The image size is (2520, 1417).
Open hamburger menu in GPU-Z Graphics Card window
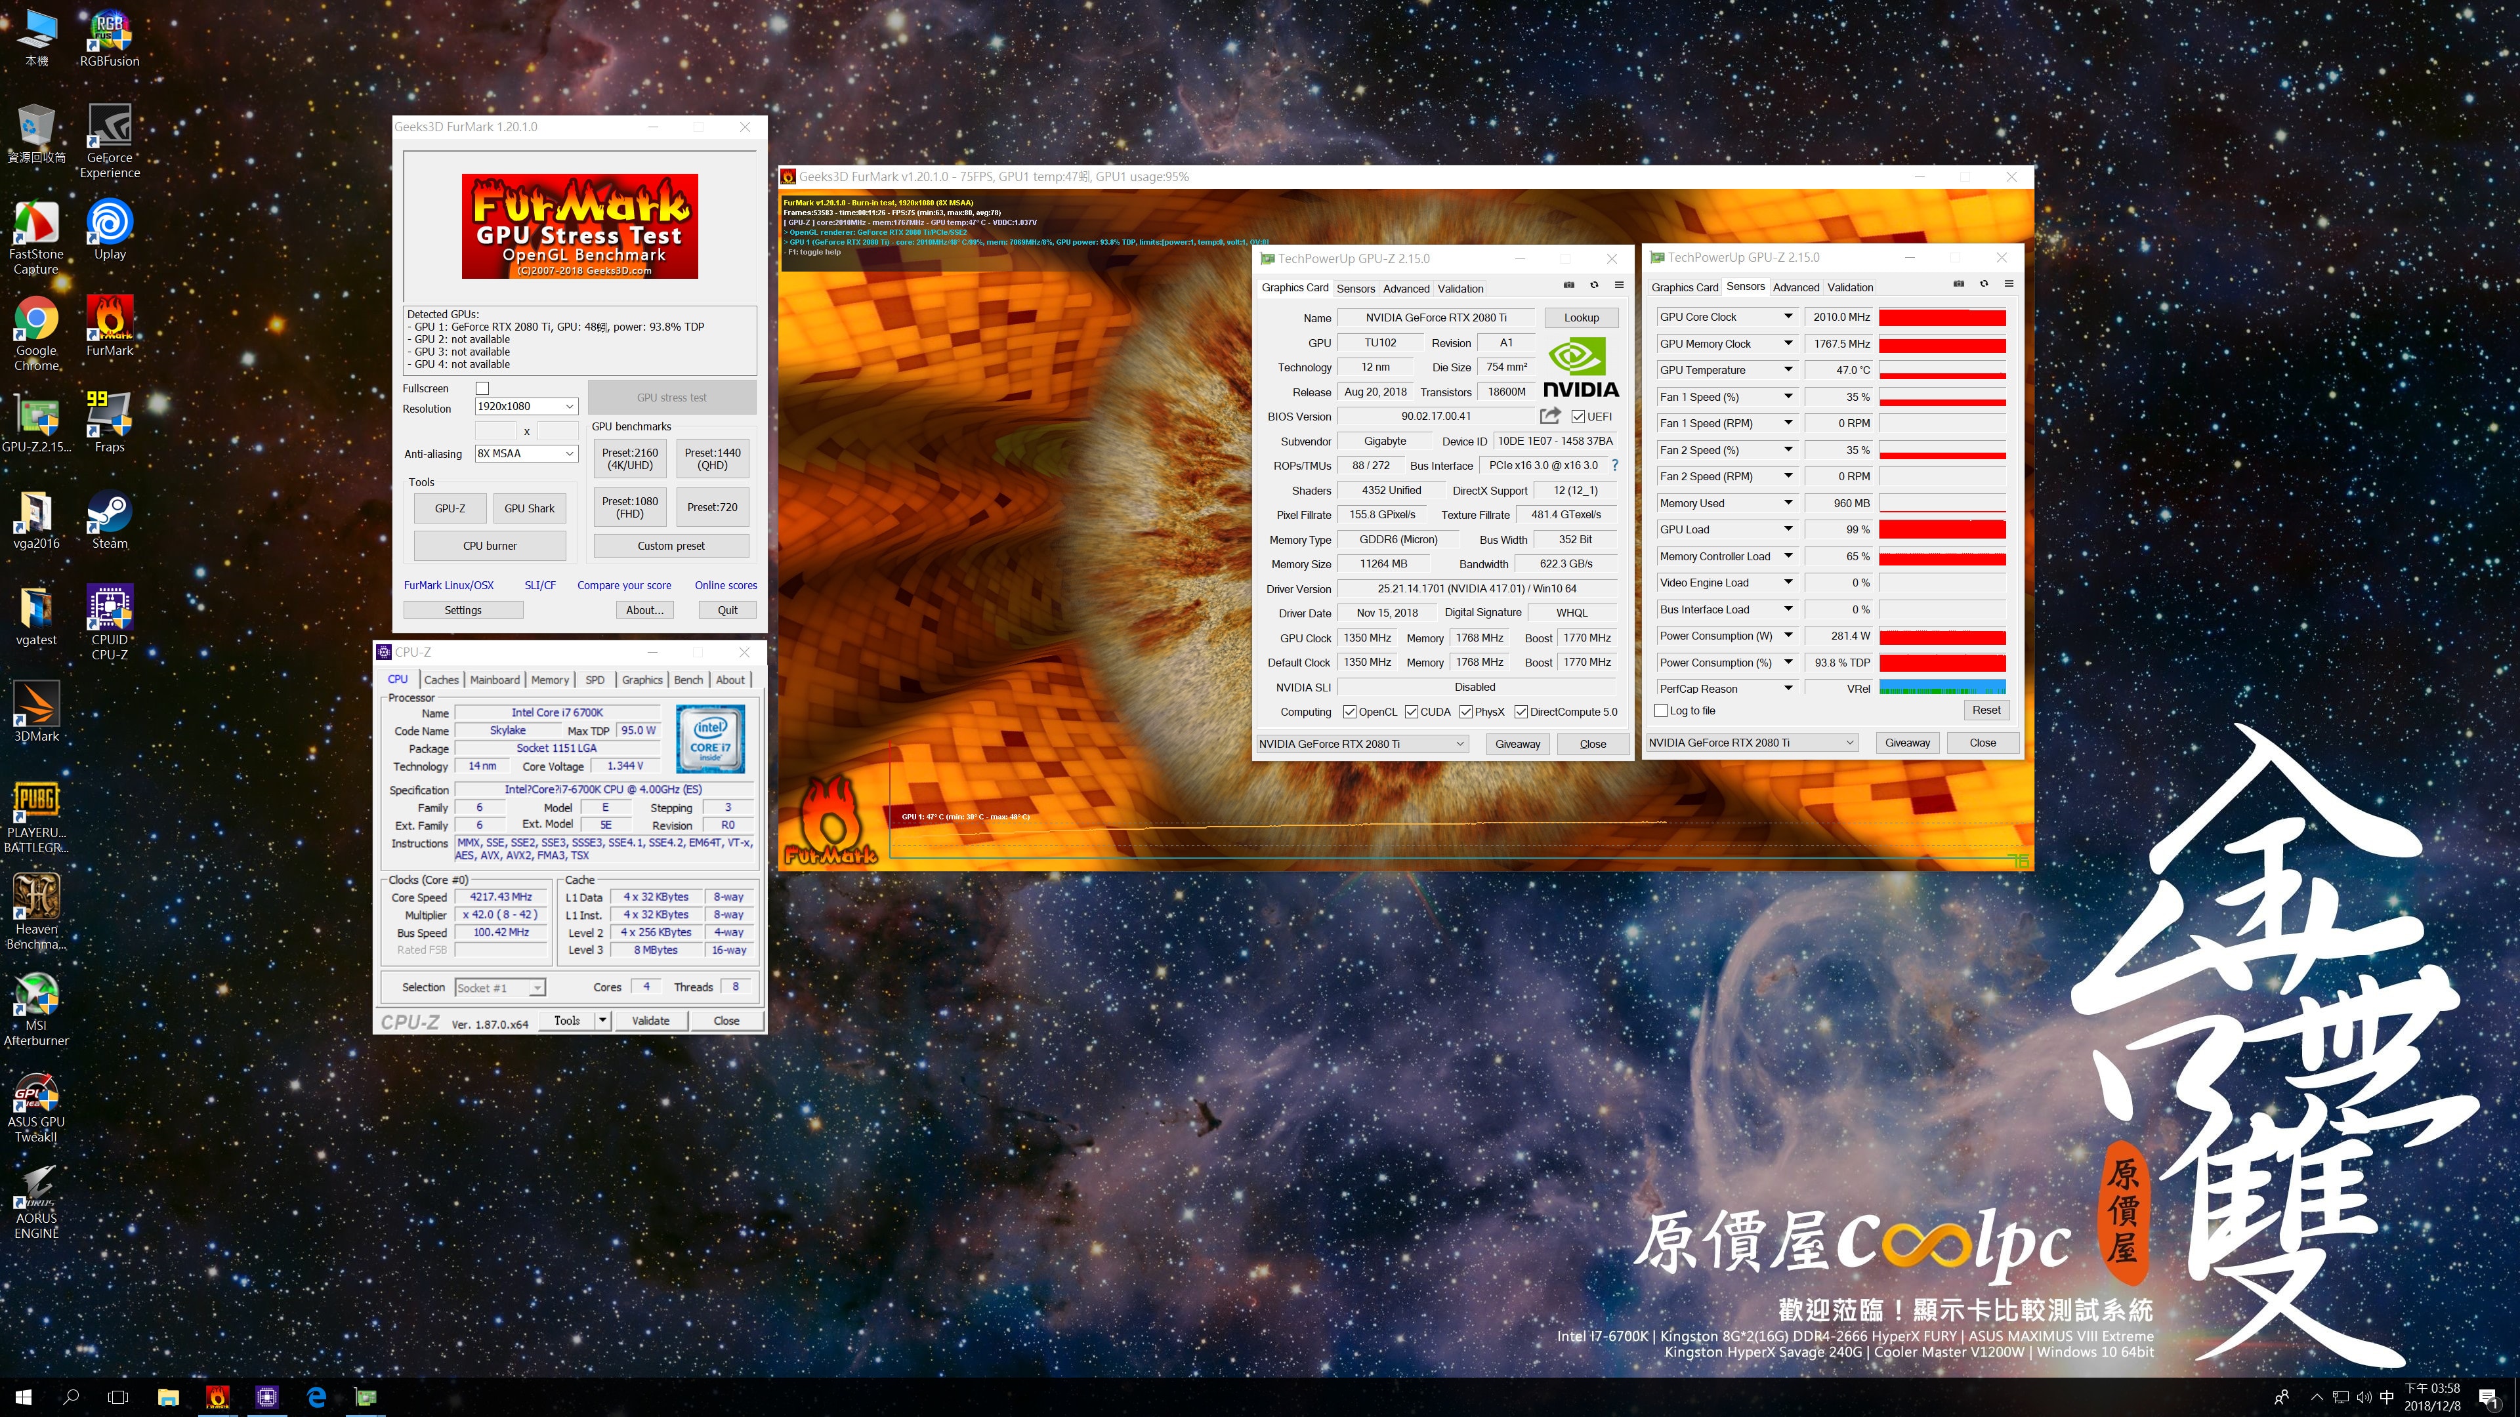[1619, 285]
